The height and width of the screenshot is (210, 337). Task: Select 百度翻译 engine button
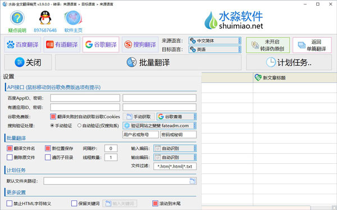pyautogui.click(x=22, y=44)
